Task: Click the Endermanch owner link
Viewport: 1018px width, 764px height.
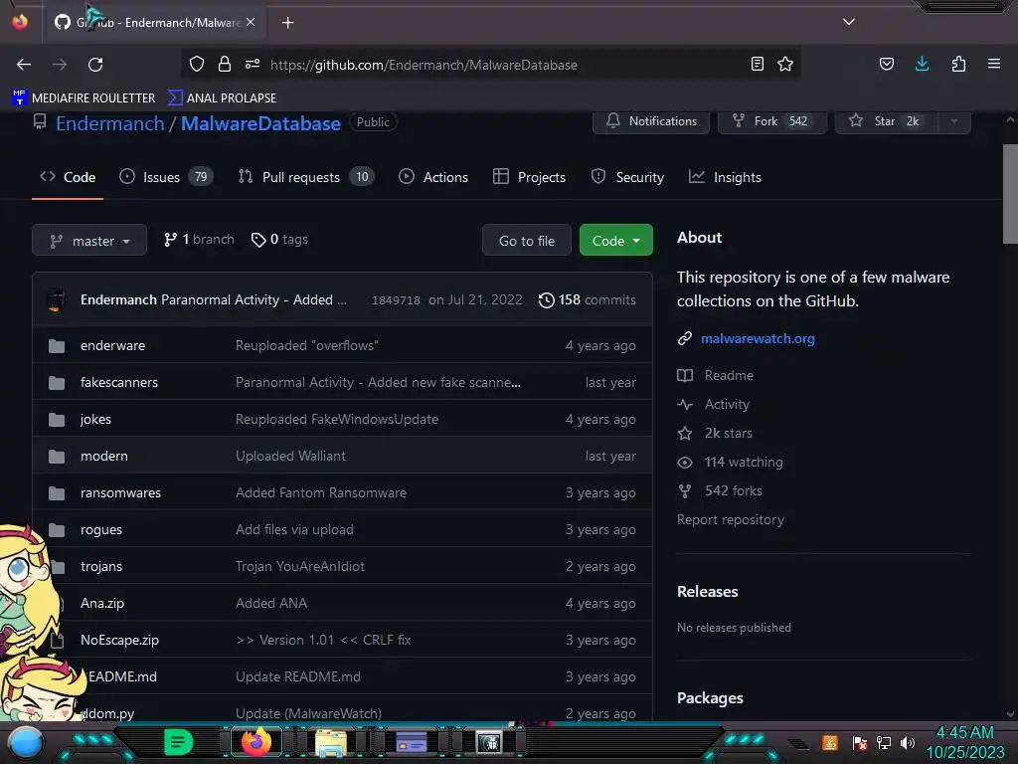Action: point(109,123)
